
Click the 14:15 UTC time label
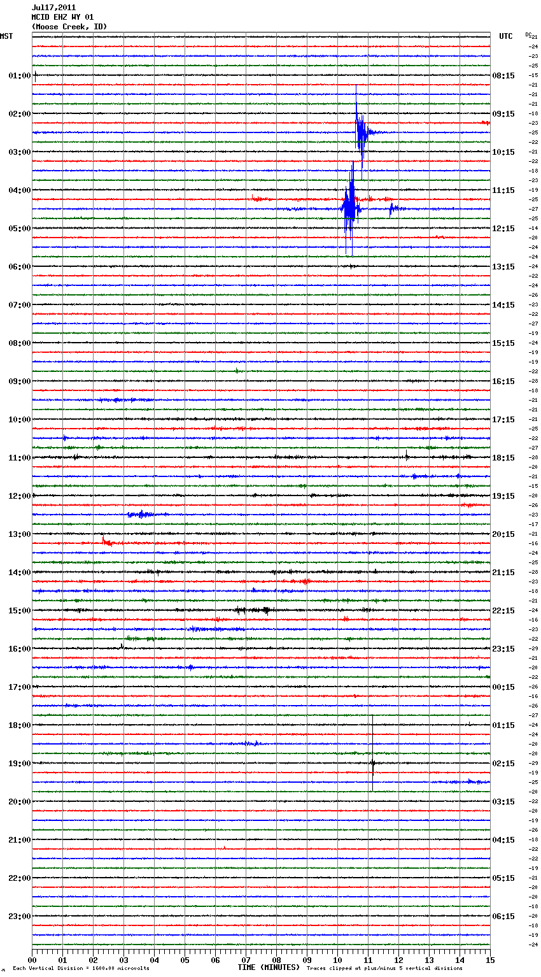[x=503, y=305]
